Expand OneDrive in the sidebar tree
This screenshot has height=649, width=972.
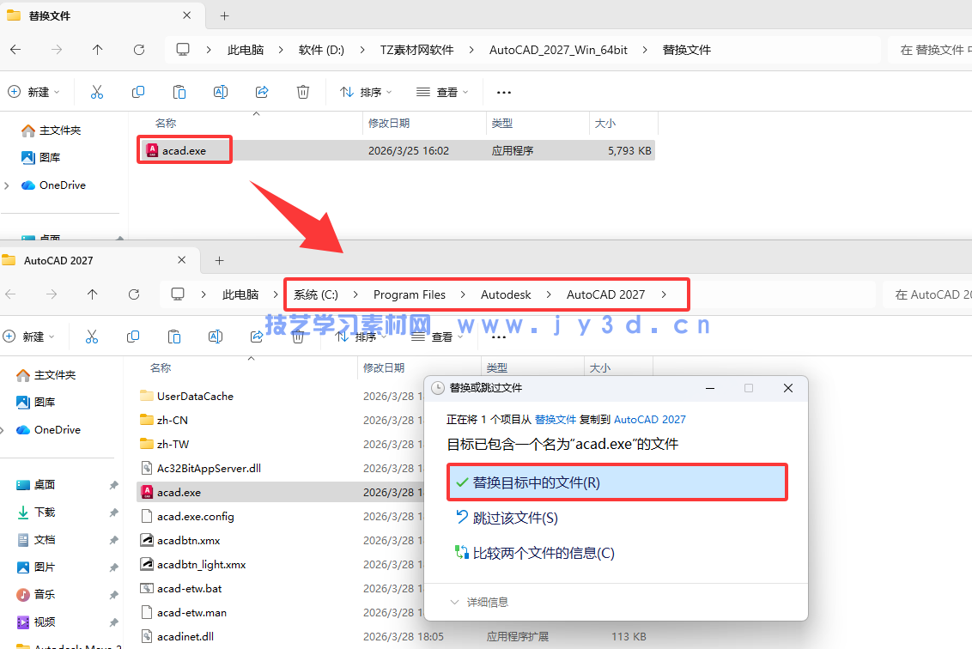(7, 185)
